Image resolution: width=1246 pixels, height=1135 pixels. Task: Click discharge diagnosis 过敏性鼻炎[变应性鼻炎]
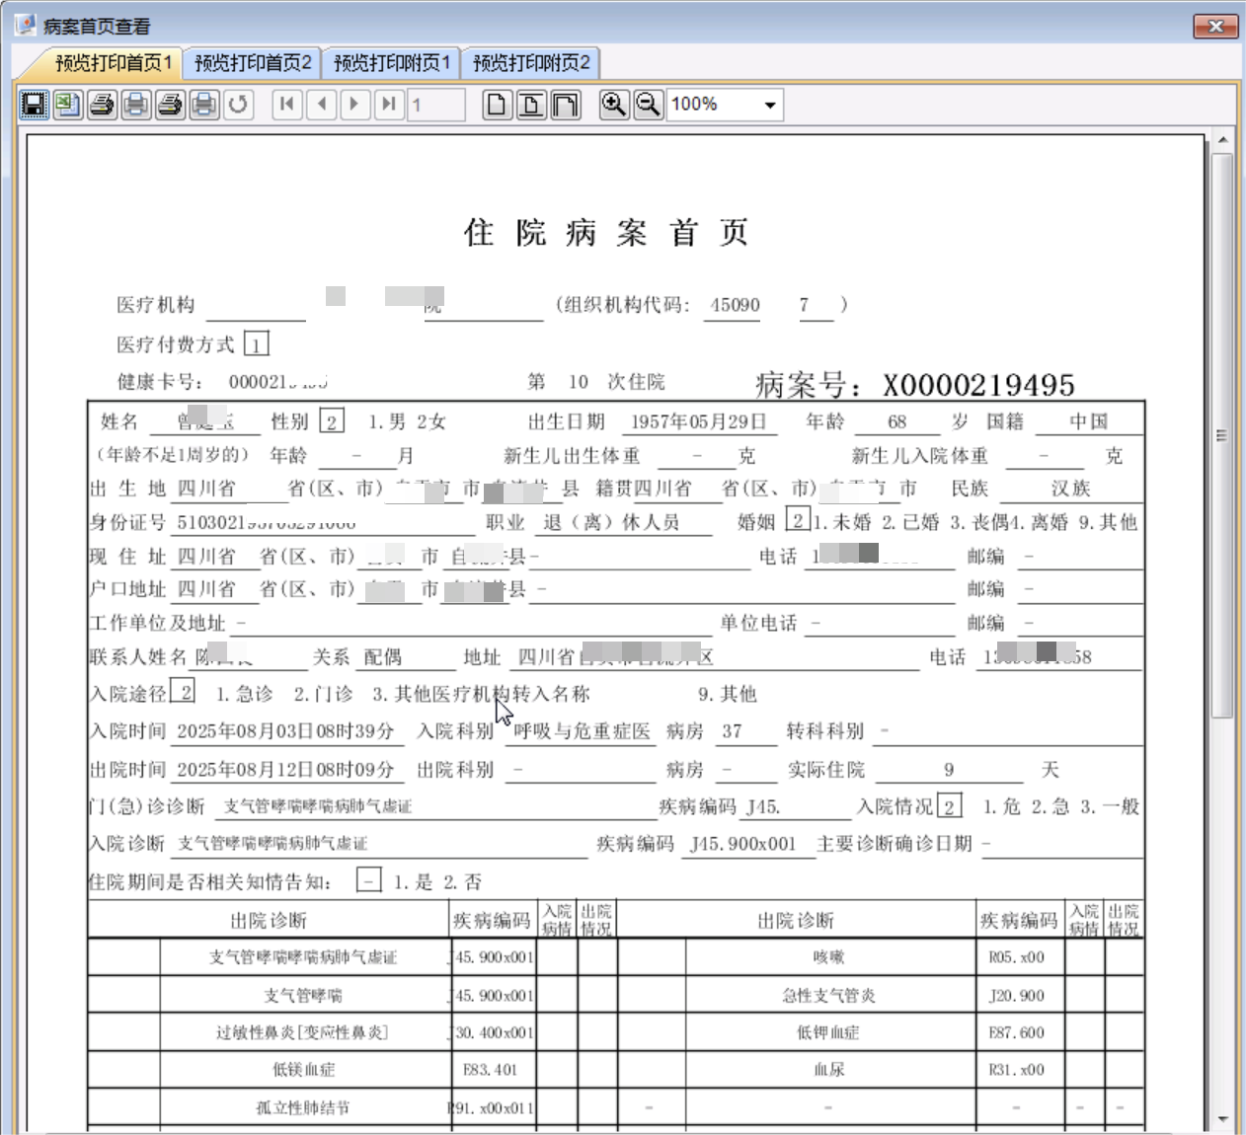[302, 1032]
